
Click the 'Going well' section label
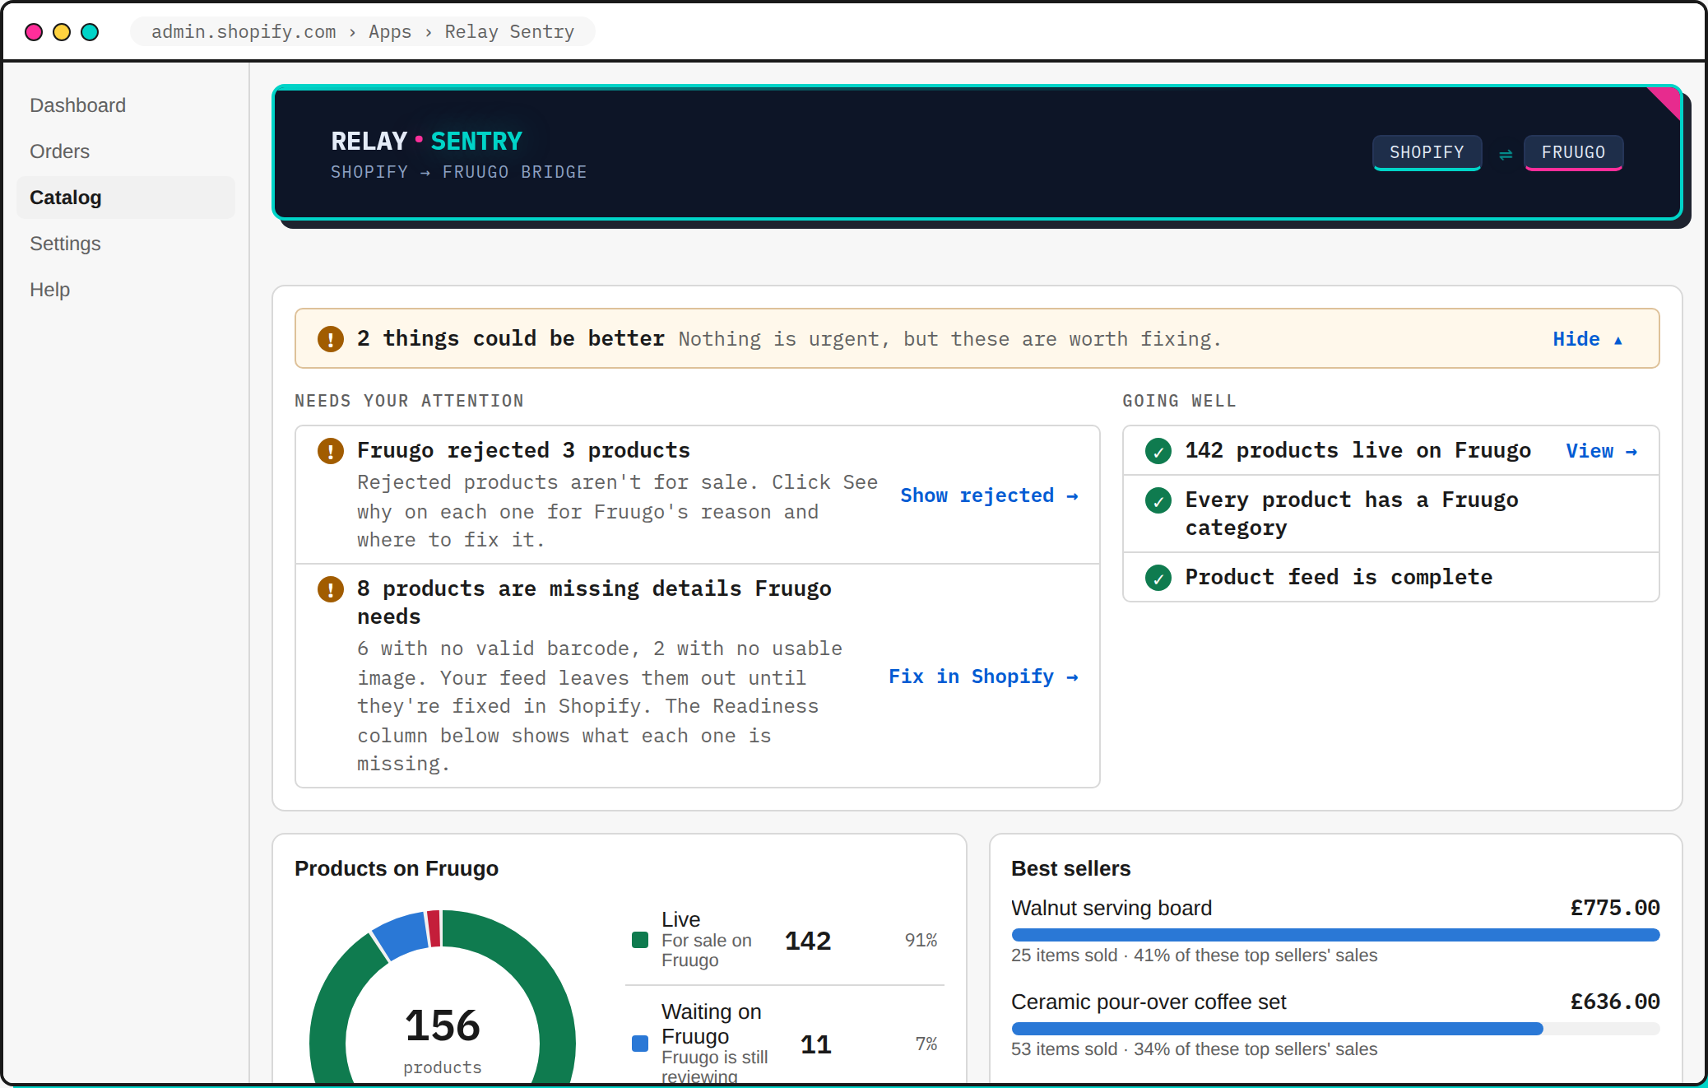(x=1179, y=401)
